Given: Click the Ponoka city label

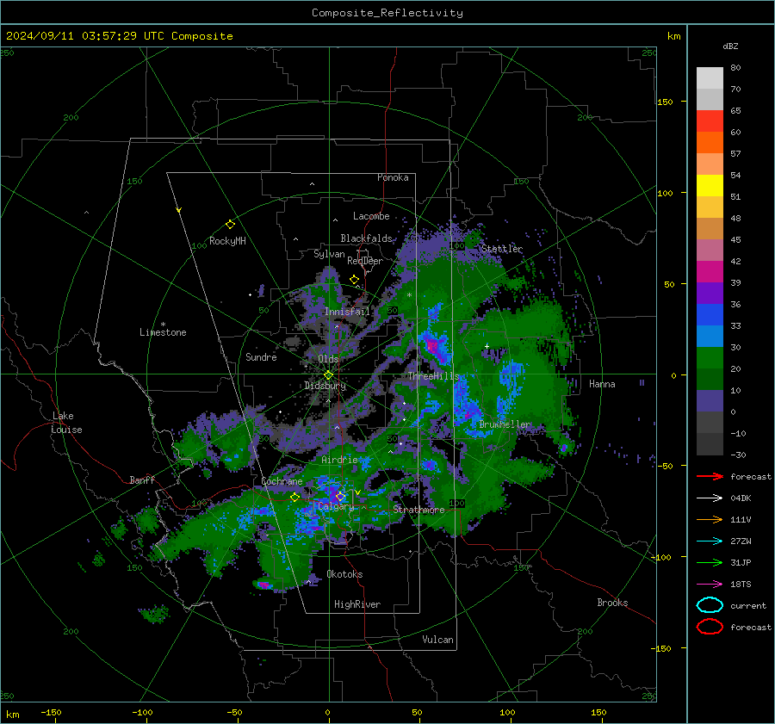Looking at the screenshot, I should 393,177.
